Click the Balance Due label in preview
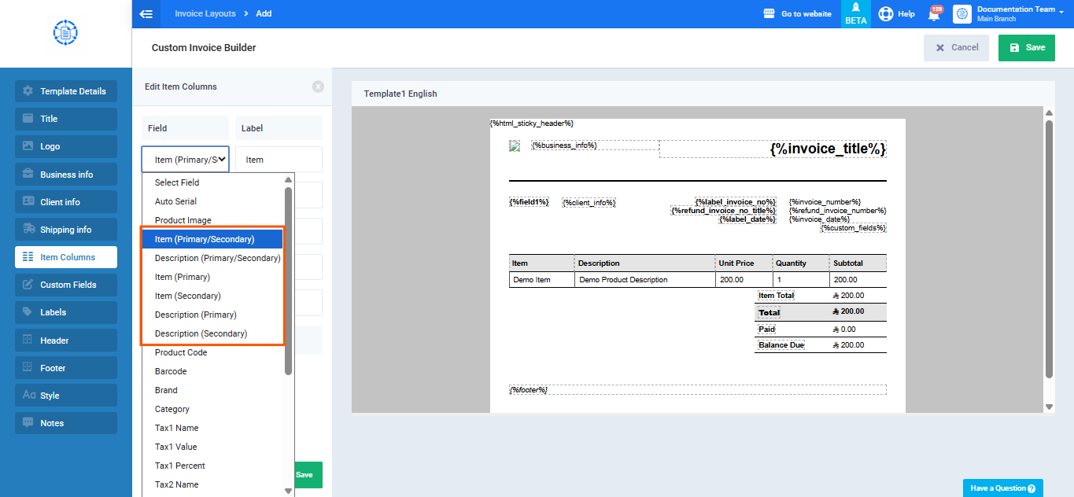The width and height of the screenshot is (1074, 497). [x=781, y=345]
